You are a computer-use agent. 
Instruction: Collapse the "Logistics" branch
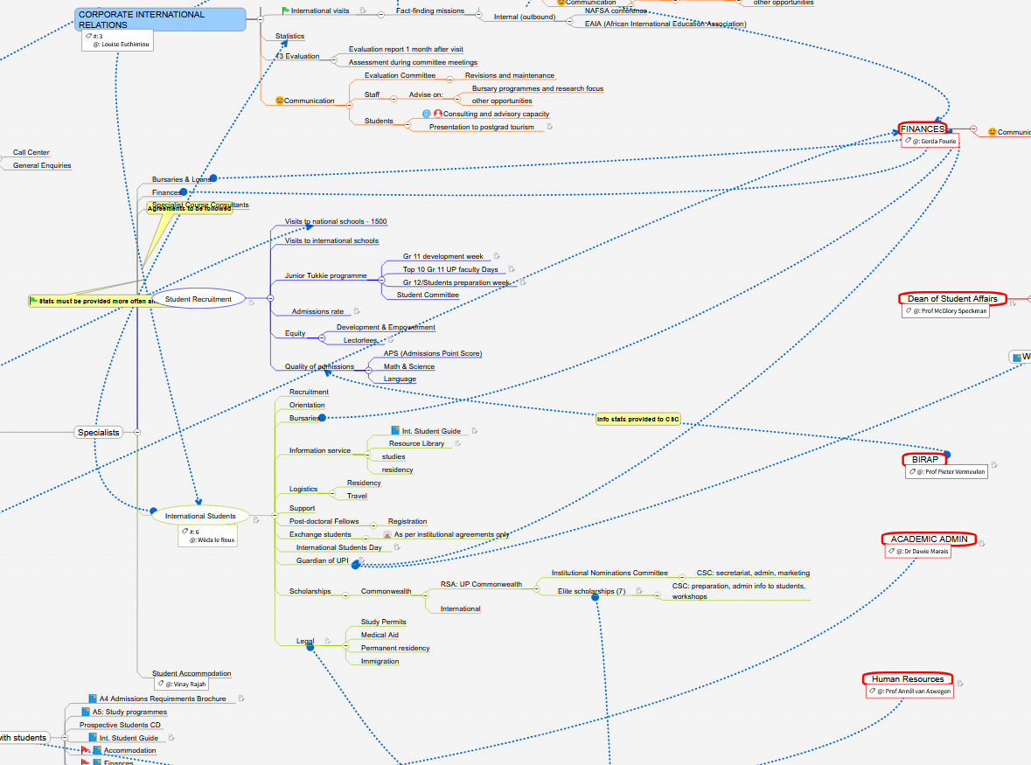332,493
